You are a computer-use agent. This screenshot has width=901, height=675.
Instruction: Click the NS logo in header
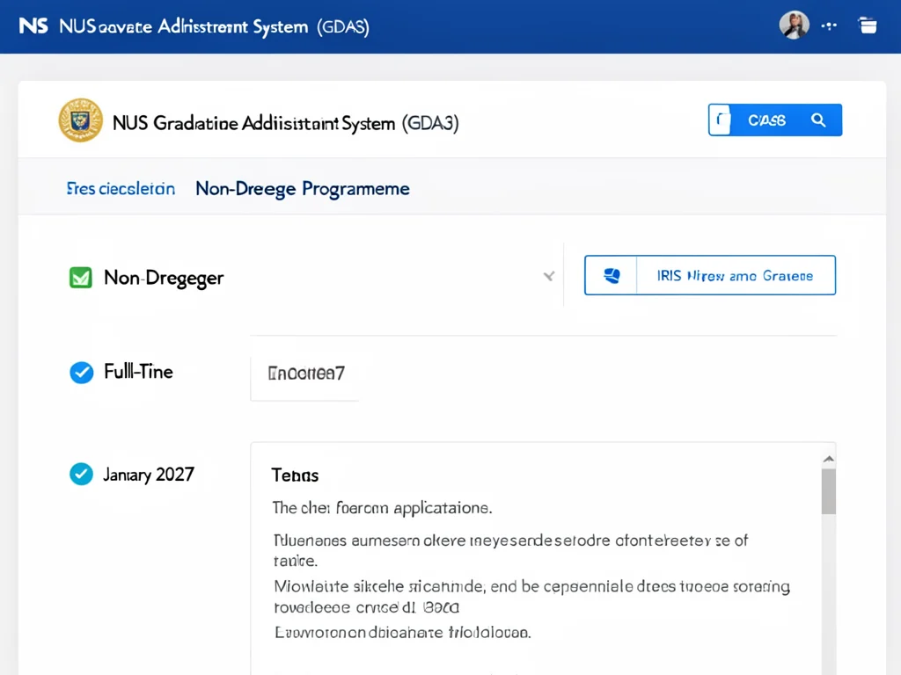33,25
